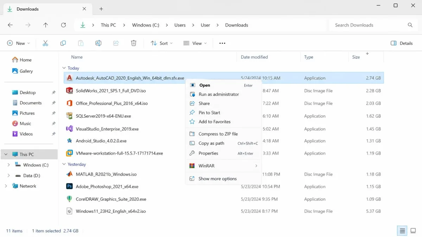Viewport: 422px width, 237px height.
Task: Expand Data (D:) in the tree
Action: [9, 176]
